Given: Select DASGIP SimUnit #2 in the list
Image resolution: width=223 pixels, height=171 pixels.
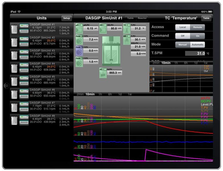Looking at the screenshot, I should 42,42.
